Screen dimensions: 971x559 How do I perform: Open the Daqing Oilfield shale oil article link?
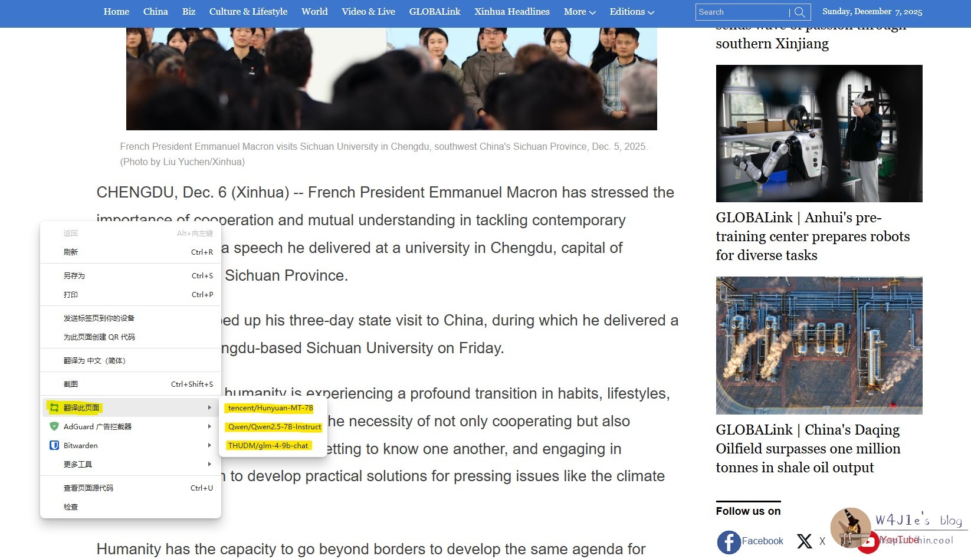point(808,449)
